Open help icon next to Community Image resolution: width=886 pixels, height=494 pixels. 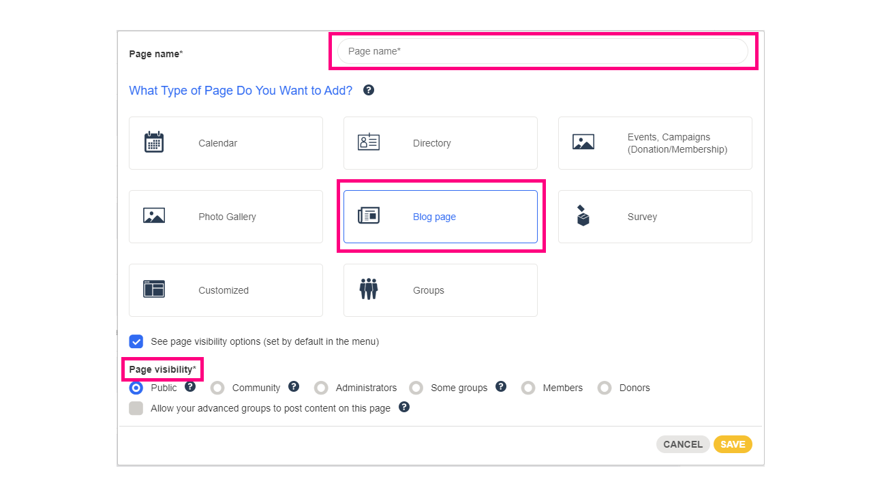[294, 387]
